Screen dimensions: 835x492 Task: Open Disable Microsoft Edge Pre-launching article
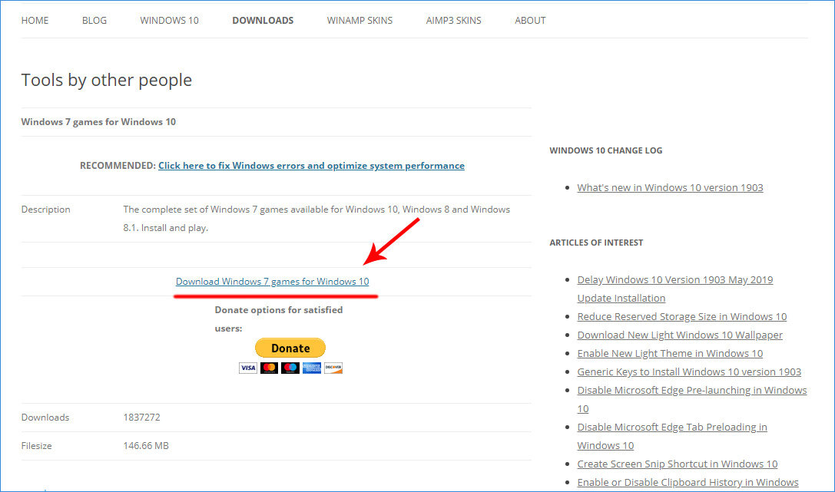pyautogui.click(x=692, y=399)
